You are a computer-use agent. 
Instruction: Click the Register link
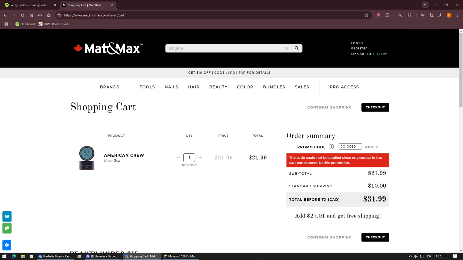[359, 48]
